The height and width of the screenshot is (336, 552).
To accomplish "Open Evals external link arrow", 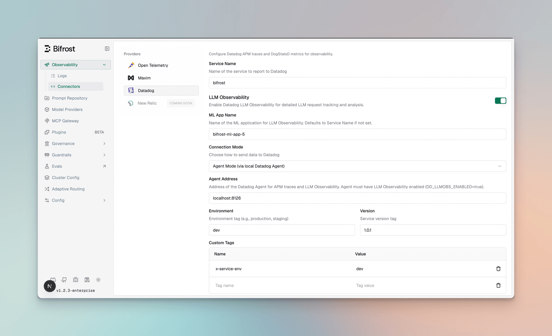I will 104,166.
